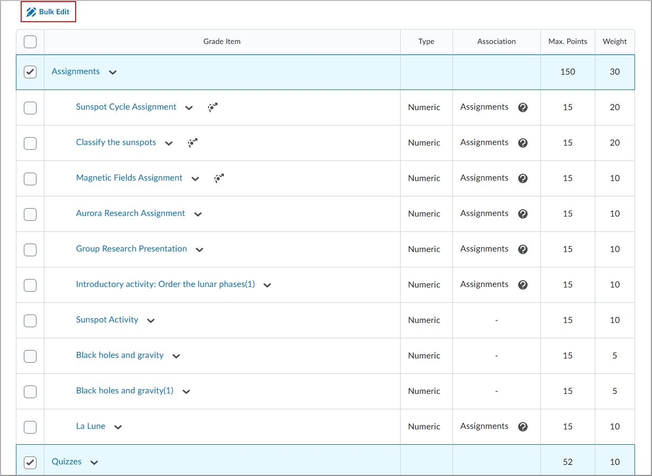Open the Aurora Research Assignment link
The height and width of the screenshot is (476, 652).
coord(131,213)
